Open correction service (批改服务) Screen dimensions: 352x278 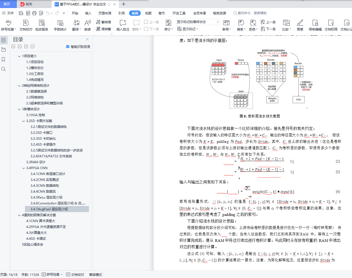point(42,25)
